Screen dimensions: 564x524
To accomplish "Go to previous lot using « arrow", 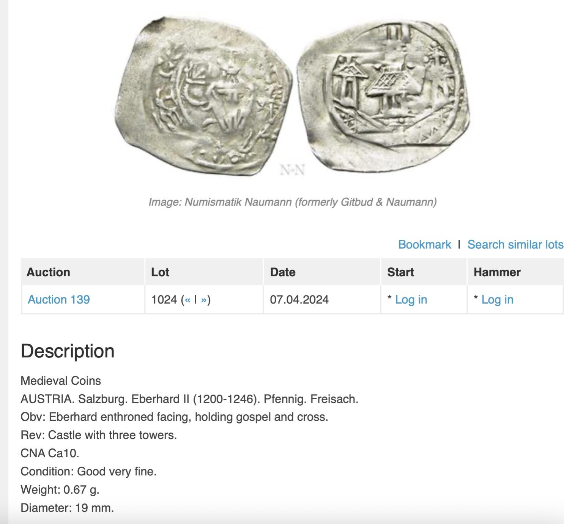I will click(187, 300).
